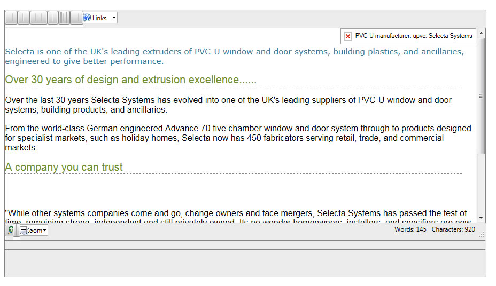Viewport: 496px width, 286px height.
Task: Select the PVC-U manufacturer image placeholder text
Action: (x=414, y=36)
